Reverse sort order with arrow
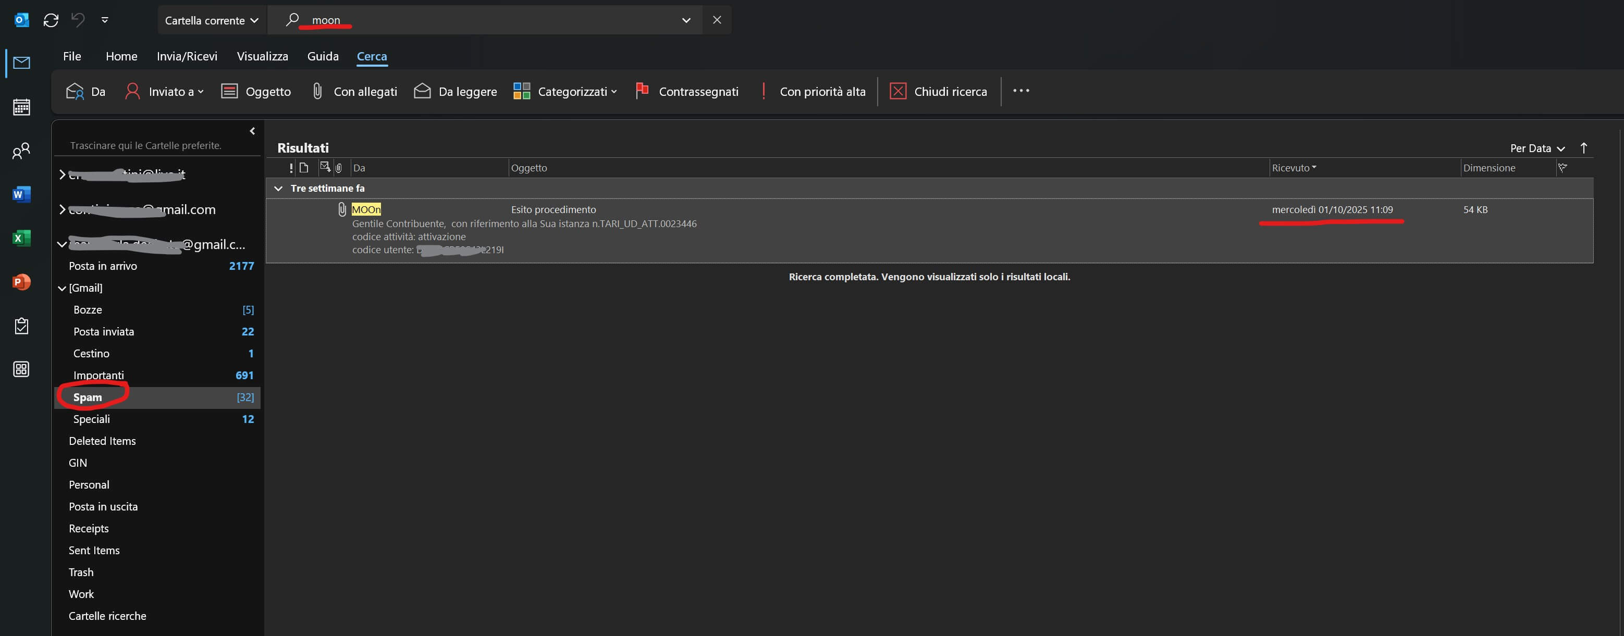Image resolution: width=1624 pixels, height=636 pixels. 1583,148
